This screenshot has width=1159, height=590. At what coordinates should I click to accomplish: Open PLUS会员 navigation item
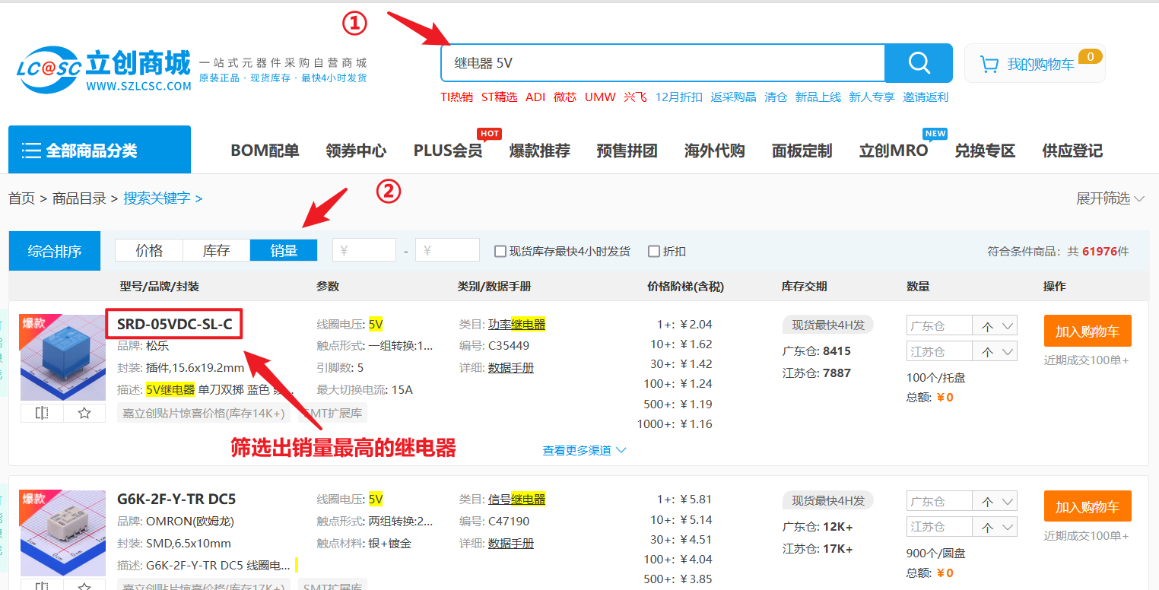(448, 151)
